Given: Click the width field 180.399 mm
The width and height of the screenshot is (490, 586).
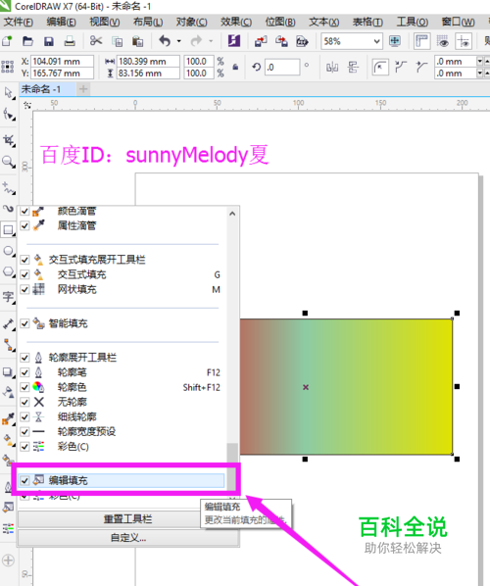Looking at the screenshot, I should click(x=148, y=62).
